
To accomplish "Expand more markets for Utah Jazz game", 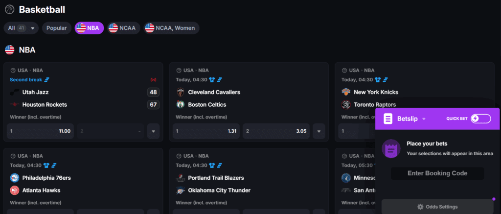I will point(153,131).
